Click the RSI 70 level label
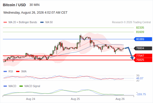The height and width of the screenshot is (103, 153). [x=138, y=76]
